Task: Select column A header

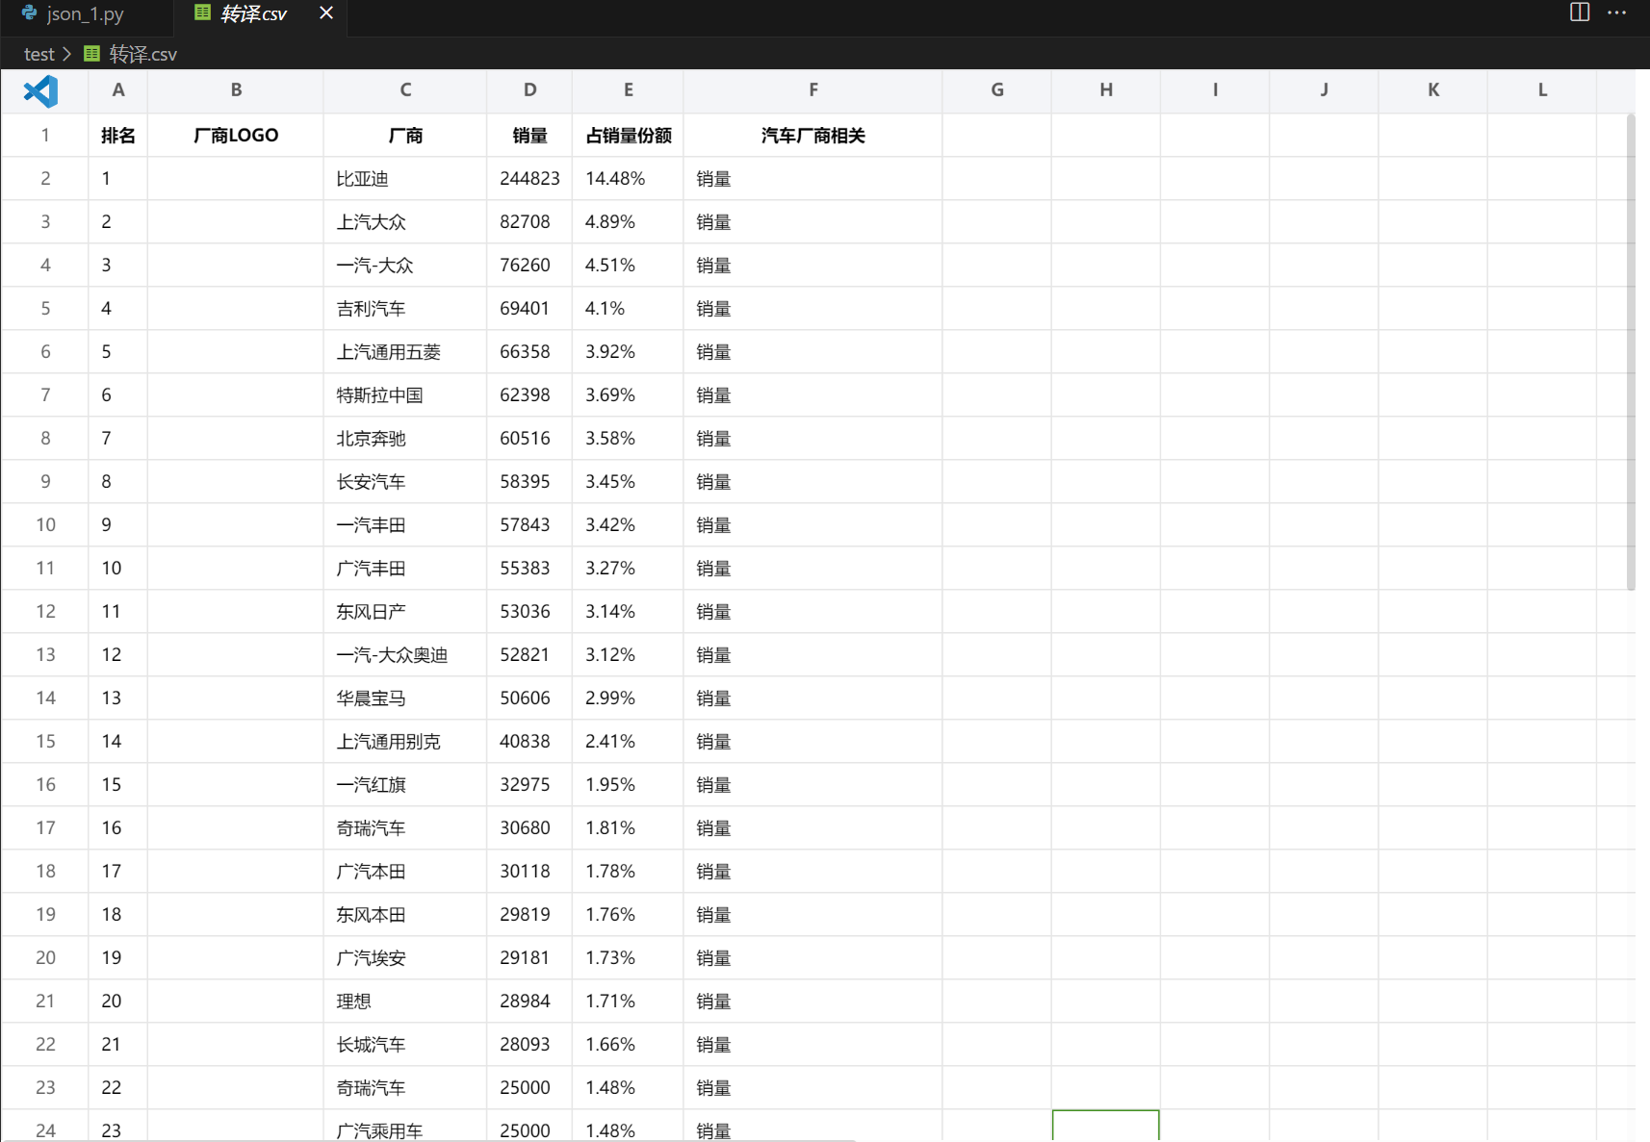Action: [117, 90]
